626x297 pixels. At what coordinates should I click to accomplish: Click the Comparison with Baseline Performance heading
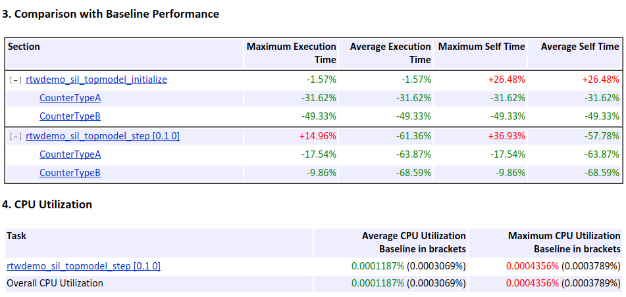pos(111,14)
